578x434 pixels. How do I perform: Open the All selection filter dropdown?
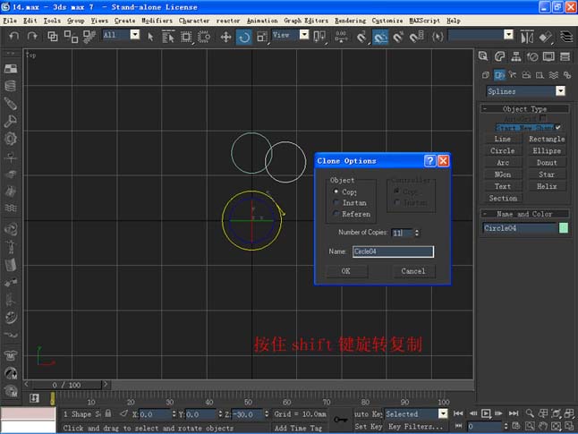click(134, 35)
